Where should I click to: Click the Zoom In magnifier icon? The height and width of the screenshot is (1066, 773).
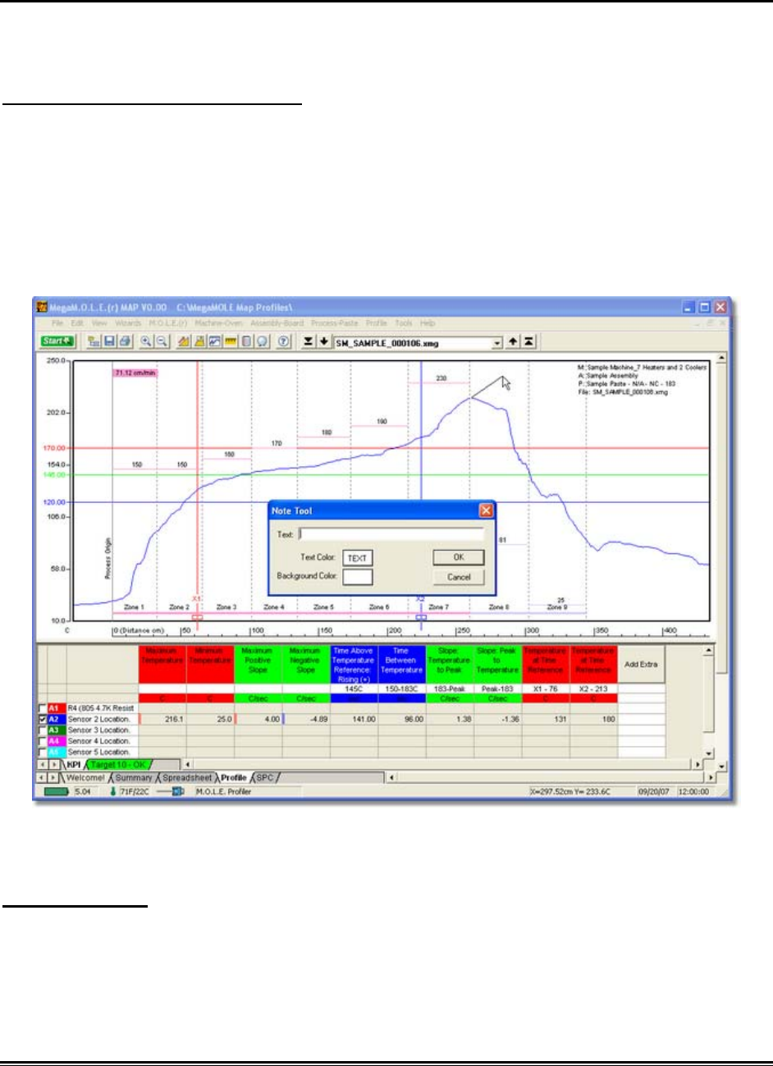pos(146,341)
